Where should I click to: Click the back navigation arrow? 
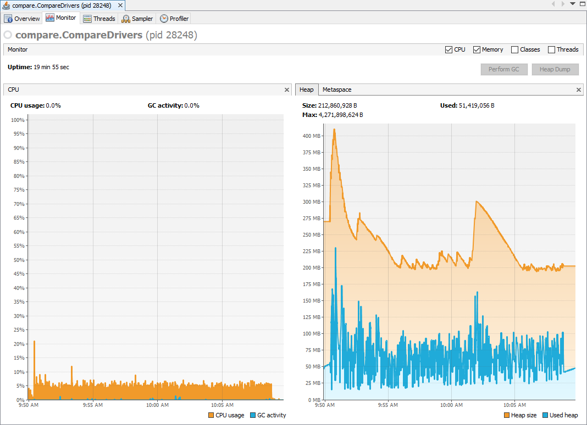(x=553, y=4)
